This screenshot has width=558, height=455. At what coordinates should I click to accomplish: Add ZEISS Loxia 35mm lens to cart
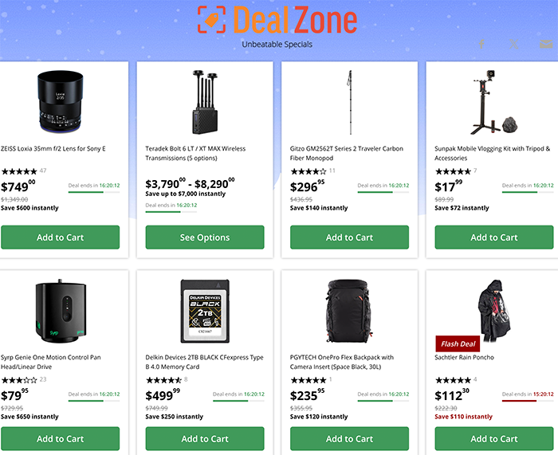pyautogui.click(x=60, y=237)
